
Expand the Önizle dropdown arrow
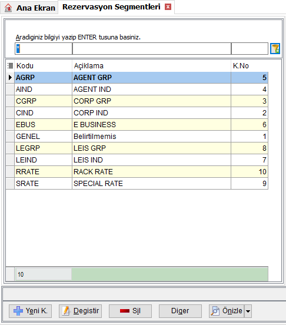[248, 311]
